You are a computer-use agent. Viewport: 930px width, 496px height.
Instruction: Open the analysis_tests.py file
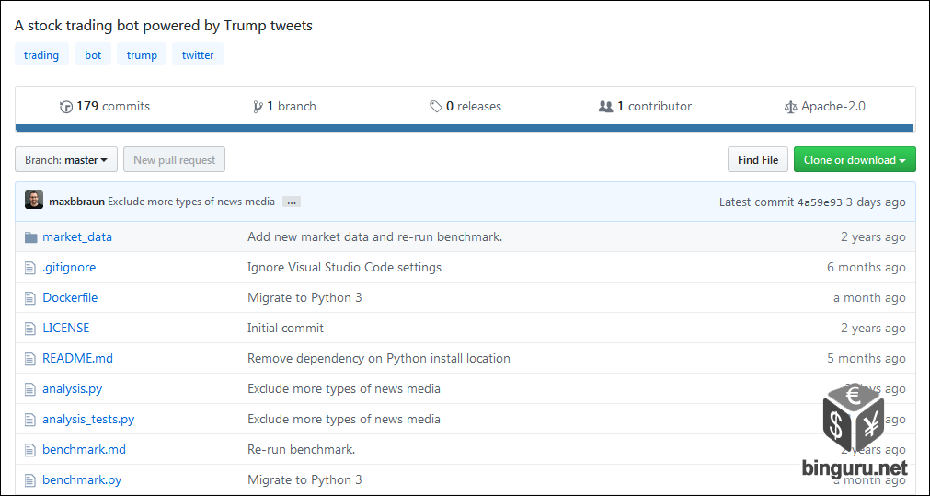click(x=88, y=419)
